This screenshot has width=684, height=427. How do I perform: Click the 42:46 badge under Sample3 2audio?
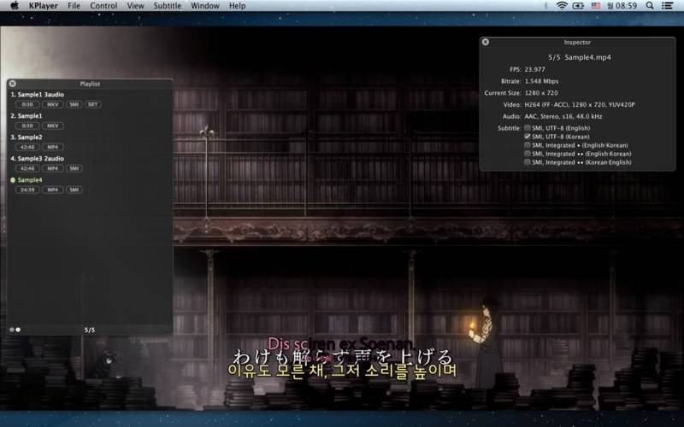click(x=27, y=168)
